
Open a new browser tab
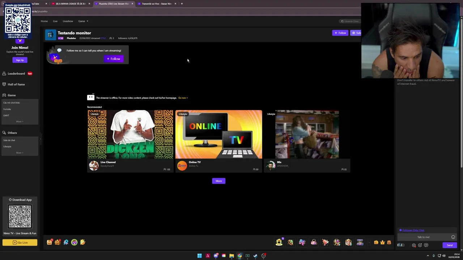(182, 4)
